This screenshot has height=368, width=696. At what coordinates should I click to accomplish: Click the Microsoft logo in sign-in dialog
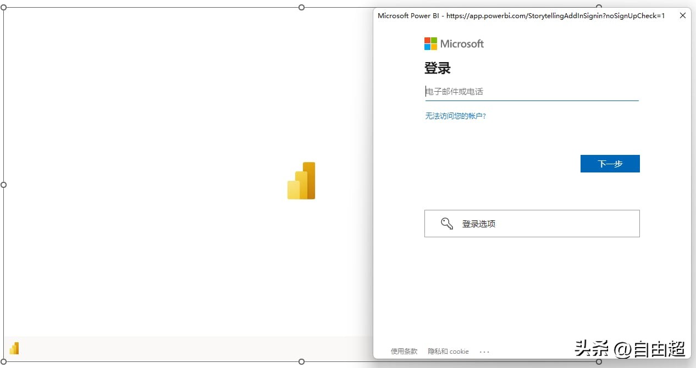(x=454, y=43)
